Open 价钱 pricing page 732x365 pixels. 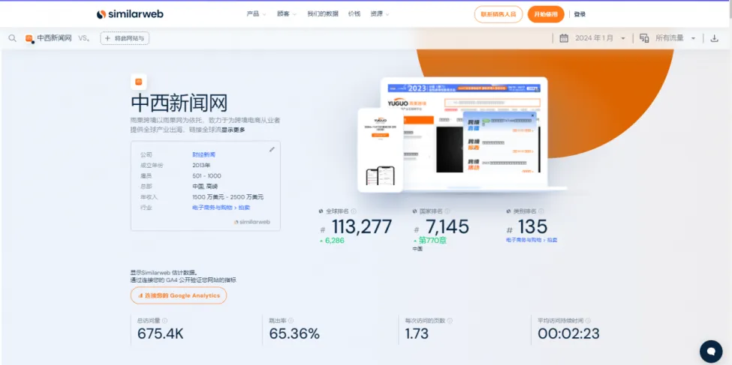point(354,14)
